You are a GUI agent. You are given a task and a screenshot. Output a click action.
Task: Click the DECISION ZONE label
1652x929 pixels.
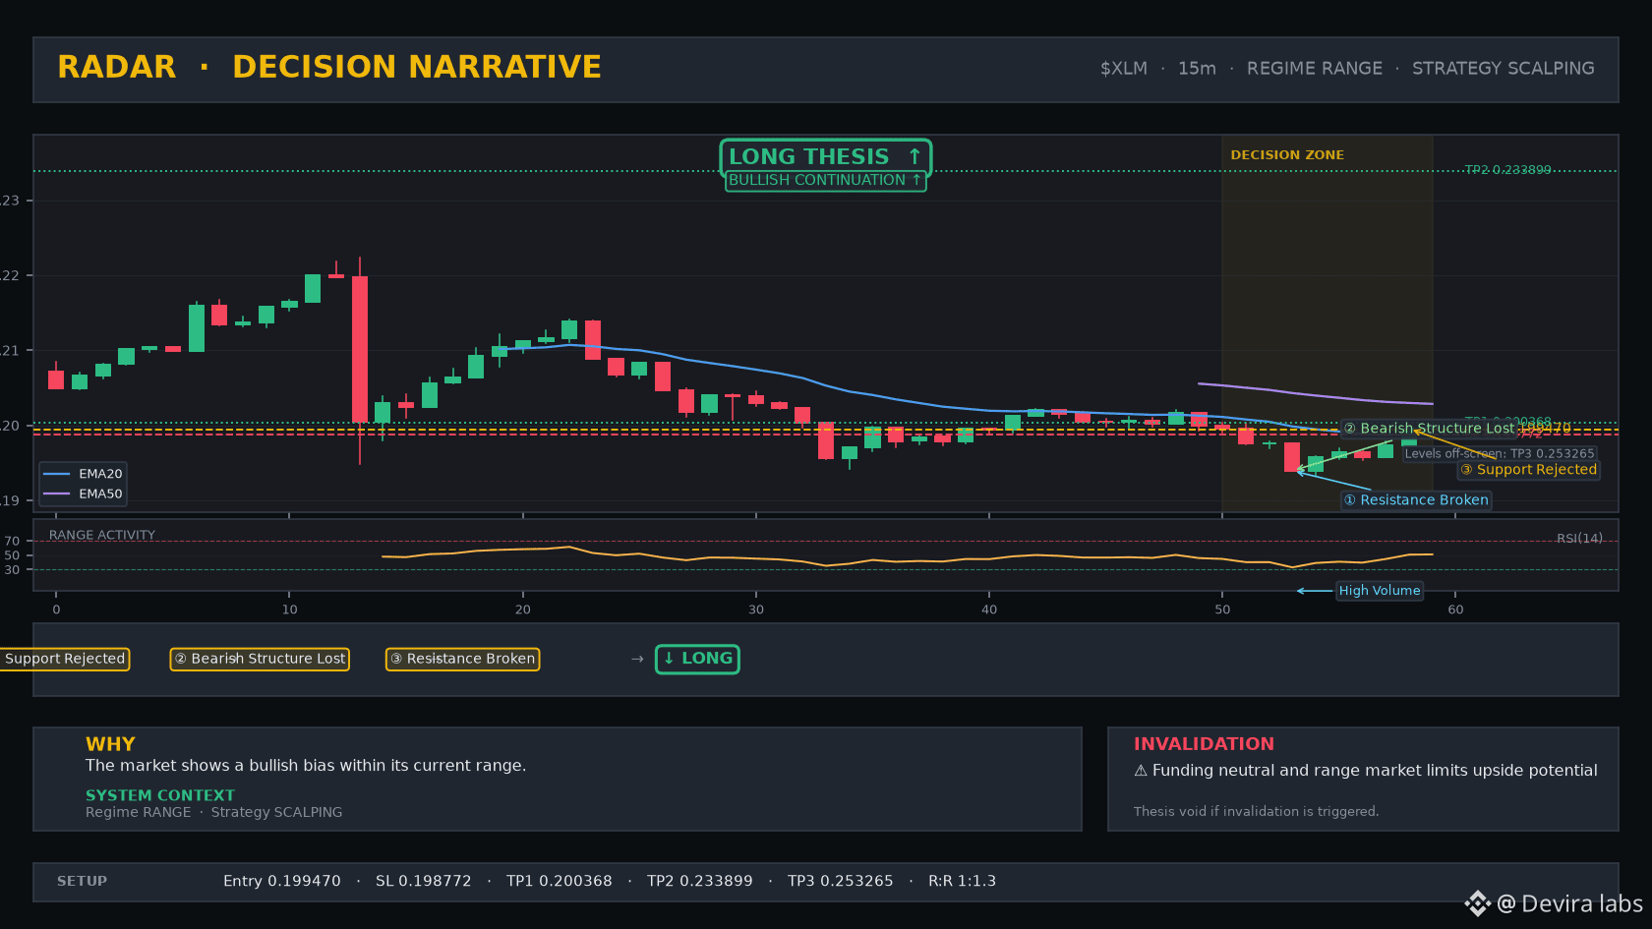tap(1287, 155)
